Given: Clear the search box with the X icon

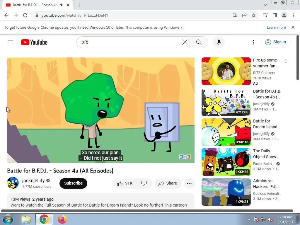Looking at the screenshot, I should coord(185,42).
